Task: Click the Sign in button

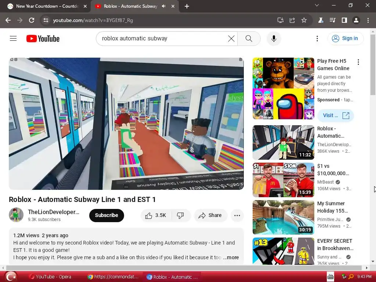Action: pyautogui.click(x=346, y=38)
